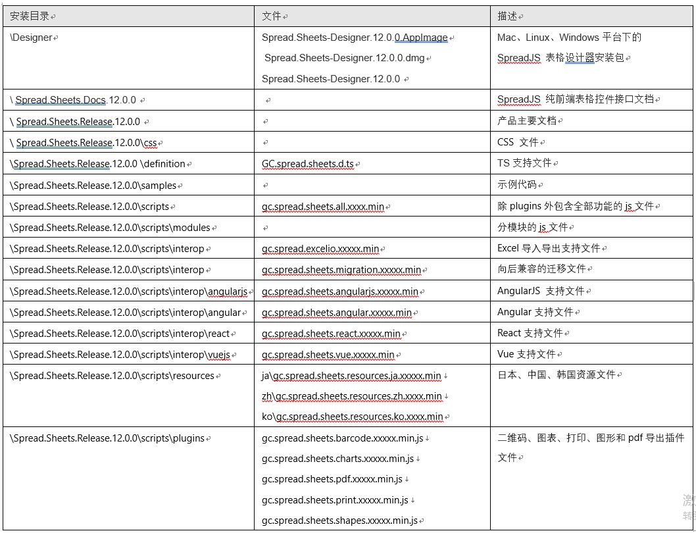The height and width of the screenshot is (535, 696).
Task: Click the description AngularJS 支持文件
Action: click(x=541, y=292)
